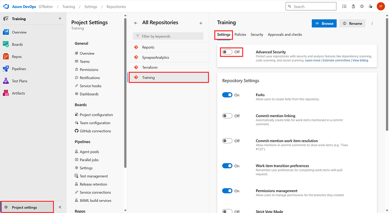Select the SynapseAnalytics repository

click(x=168, y=57)
